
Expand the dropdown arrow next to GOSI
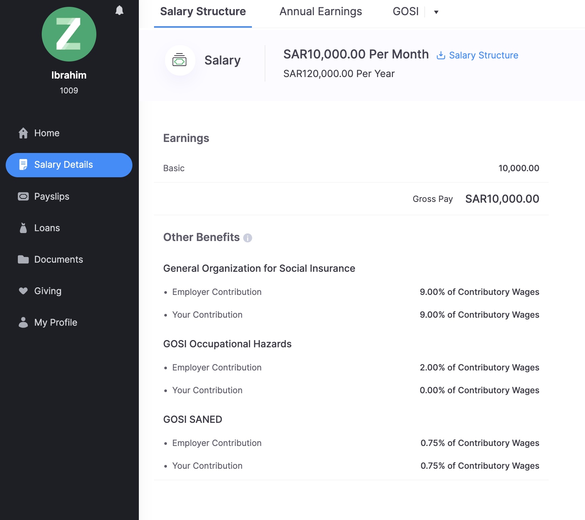[436, 12]
